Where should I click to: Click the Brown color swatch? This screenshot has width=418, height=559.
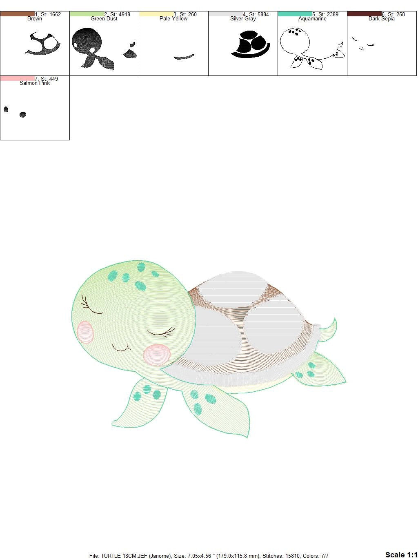click(16, 13)
